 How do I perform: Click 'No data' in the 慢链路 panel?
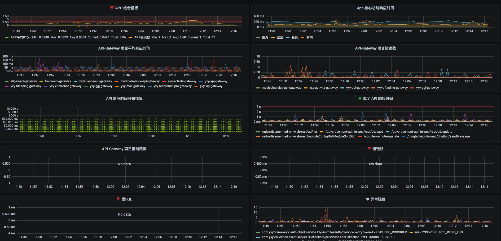[375, 164]
